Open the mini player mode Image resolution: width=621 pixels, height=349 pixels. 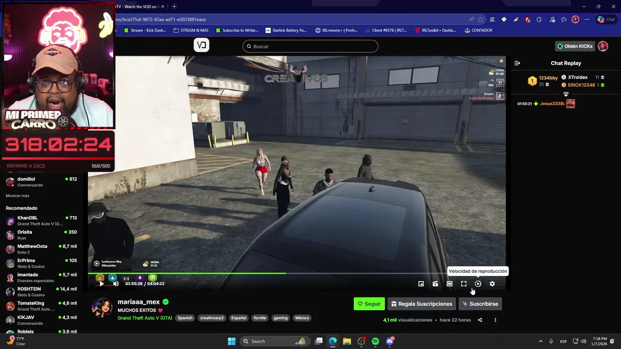[421, 284]
